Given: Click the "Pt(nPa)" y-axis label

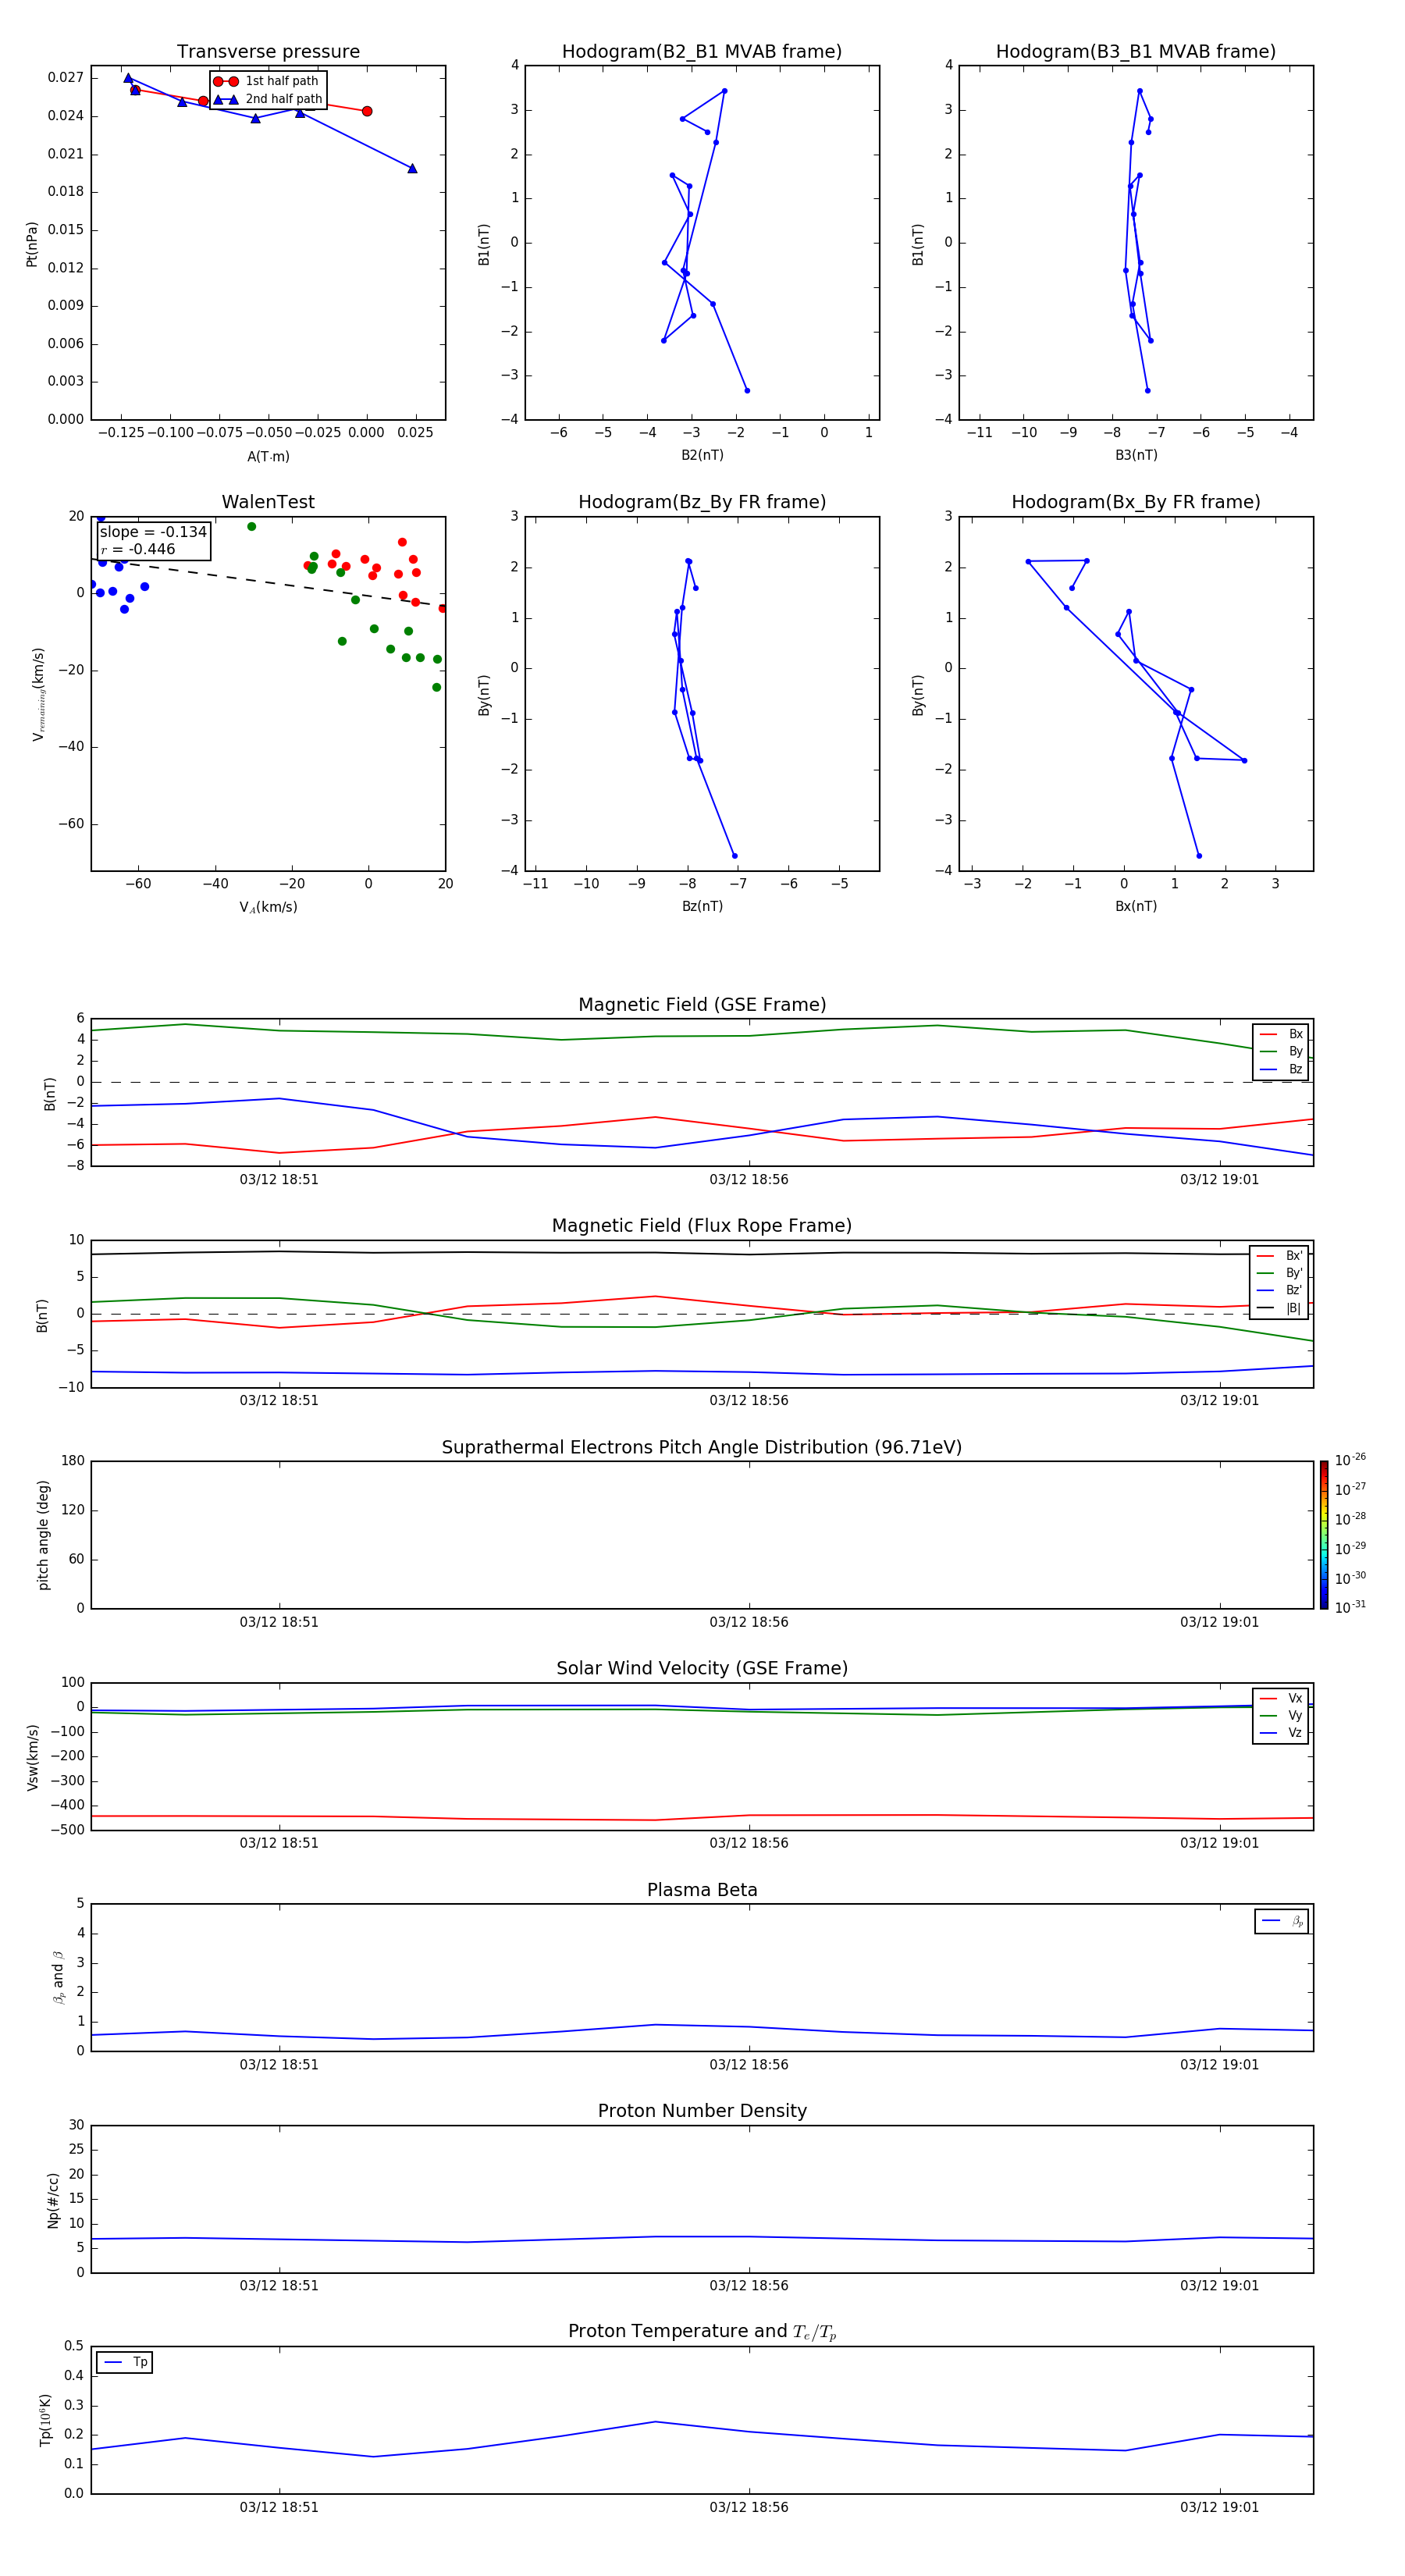Looking at the screenshot, I should click(x=32, y=243).
